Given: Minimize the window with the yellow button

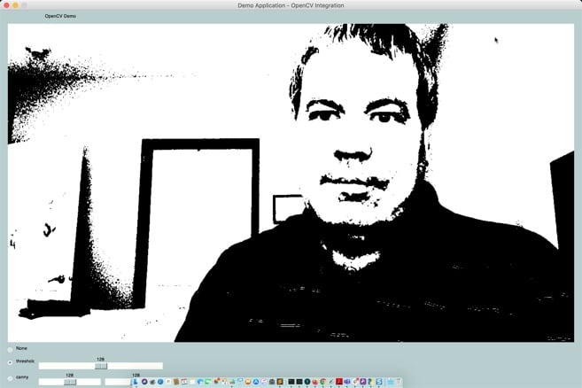Looking at the screenshot, I should coord(15,5).
